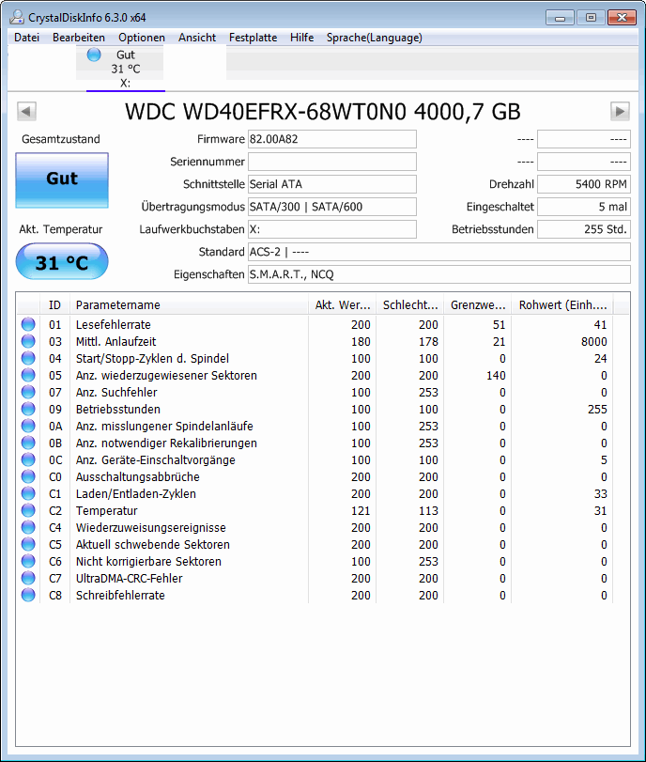Click the Betriebsstunden field 255 Std.

point(584,229)
